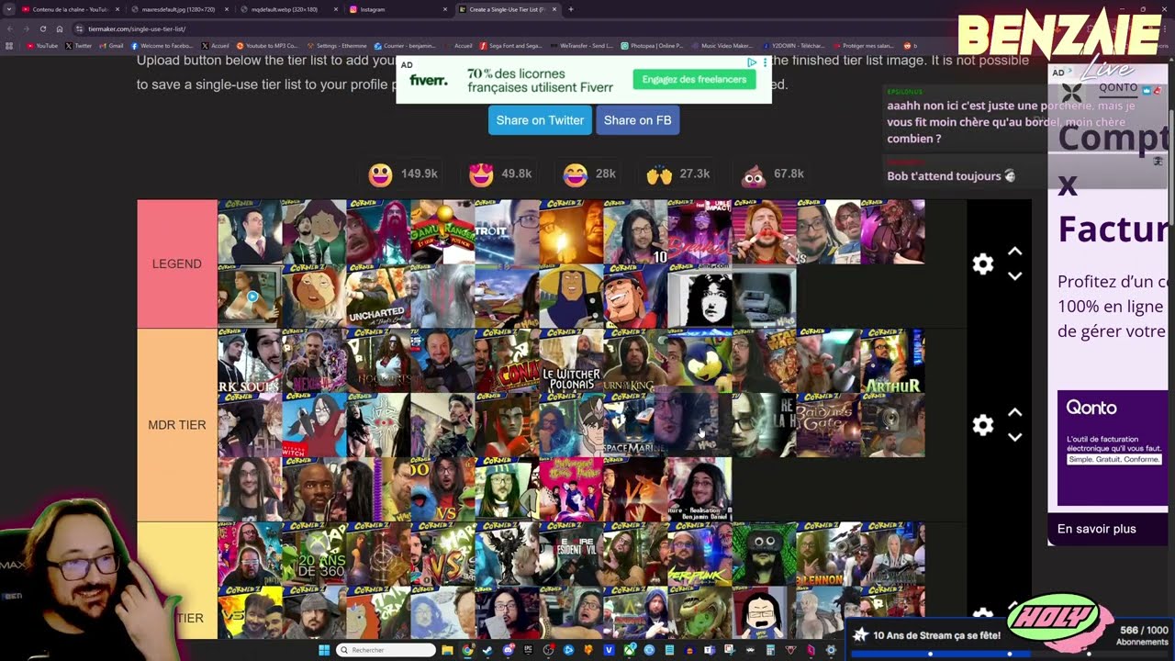Open Epic Games launcher from taskbar
Viewport: 1175px width, 661px height.
528,650
